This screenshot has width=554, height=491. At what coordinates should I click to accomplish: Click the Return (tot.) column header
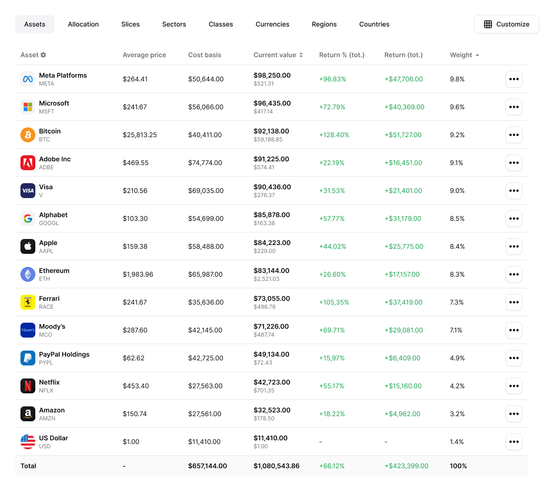click(x=403, y=55)
